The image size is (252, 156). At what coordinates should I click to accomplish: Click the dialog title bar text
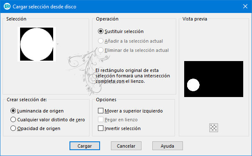click(x=44, y=7)
